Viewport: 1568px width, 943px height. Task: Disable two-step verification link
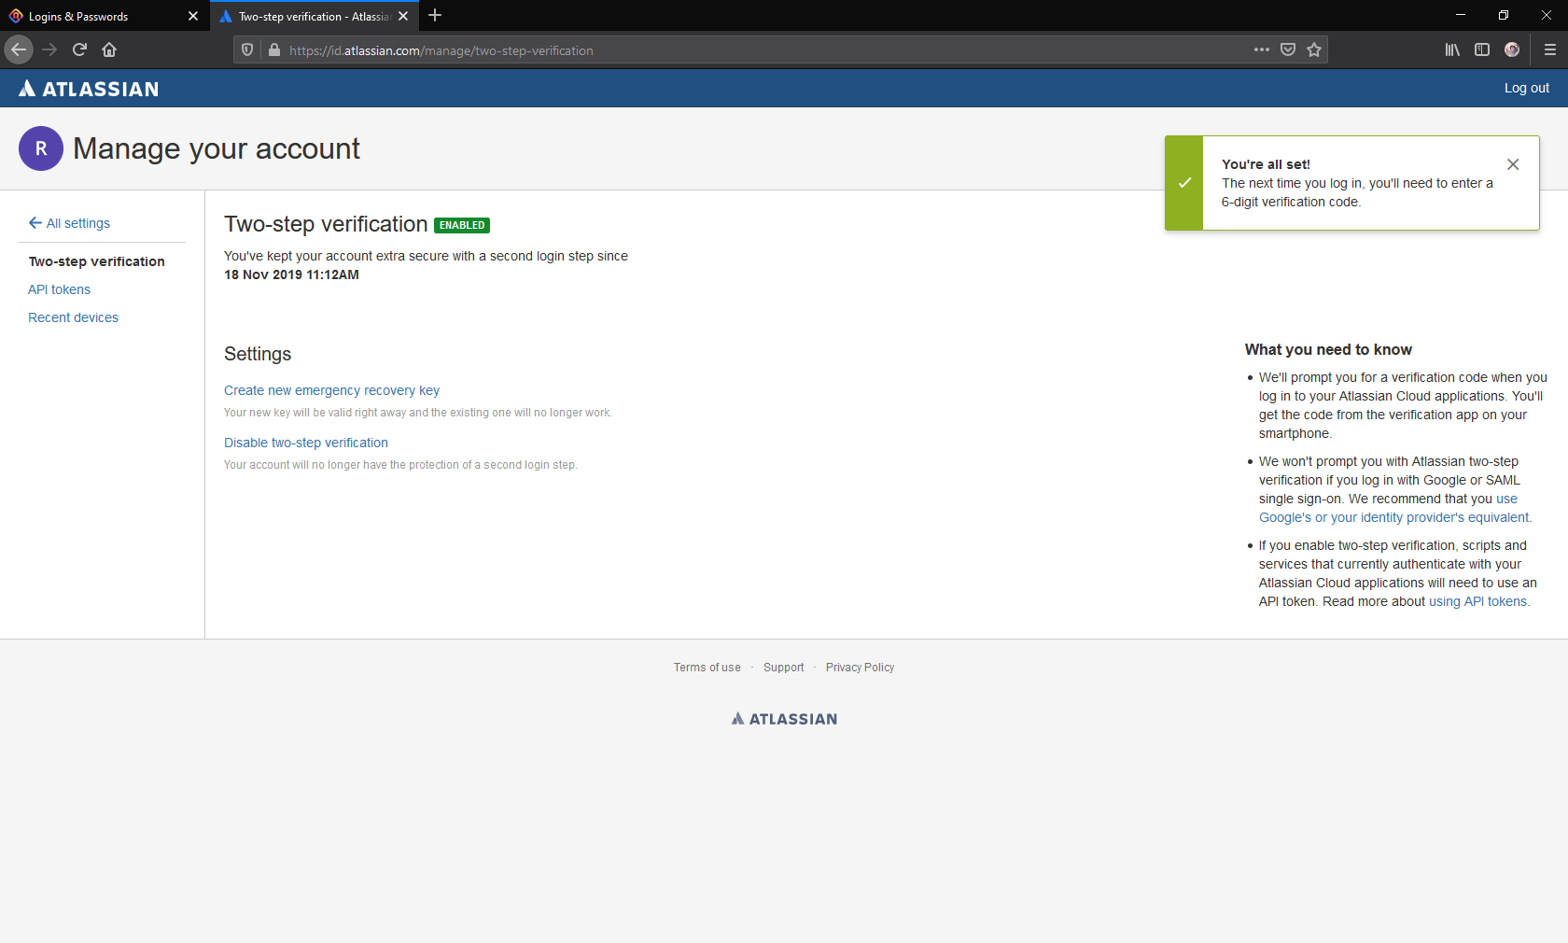[306, 443]
